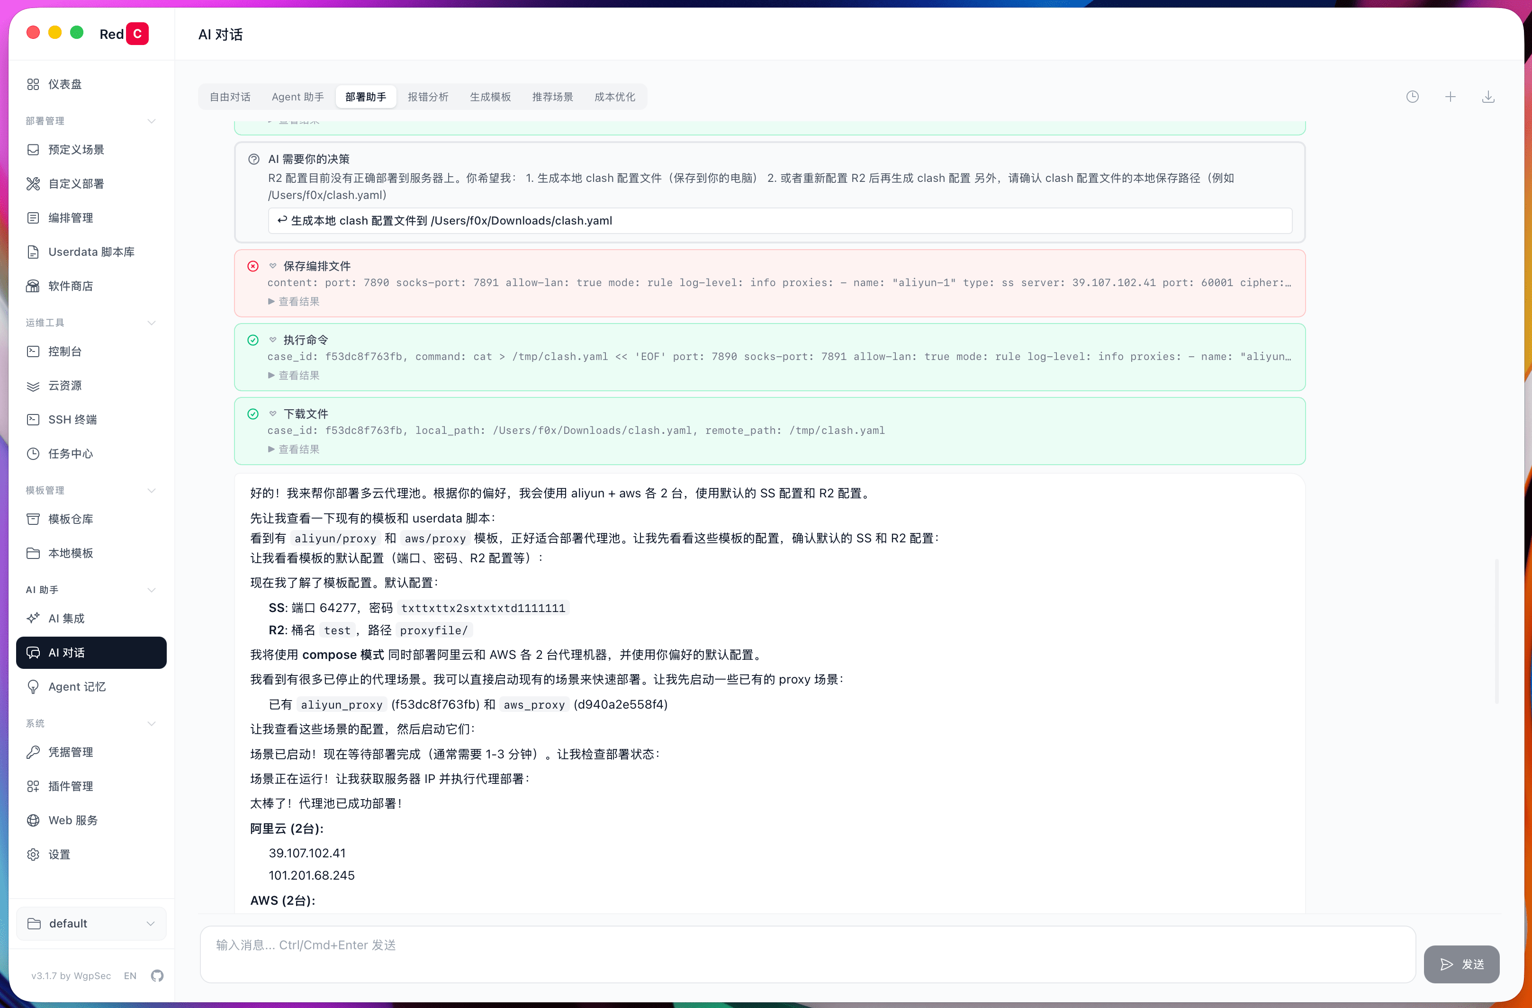The height and width of the screenshot is (1008, 1532).
Task: Select the 云资源 cloud resources icon
Action: pos(34,385)
